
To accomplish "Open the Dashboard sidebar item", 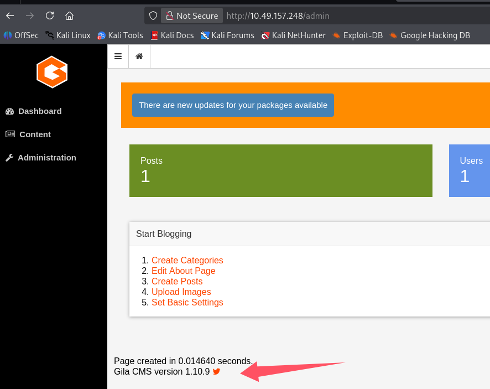I will tap(39, 111).
